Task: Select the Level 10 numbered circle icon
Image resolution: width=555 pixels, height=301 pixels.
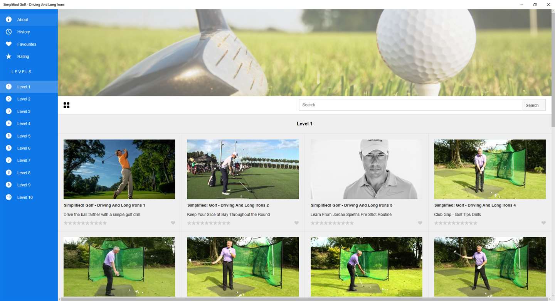Action: (x=8, y=197)
